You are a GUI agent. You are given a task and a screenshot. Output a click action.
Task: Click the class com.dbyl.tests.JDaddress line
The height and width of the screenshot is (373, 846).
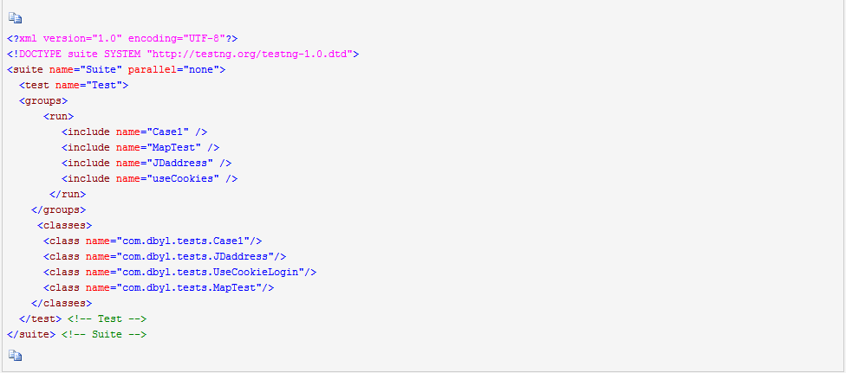coord(165,256)
